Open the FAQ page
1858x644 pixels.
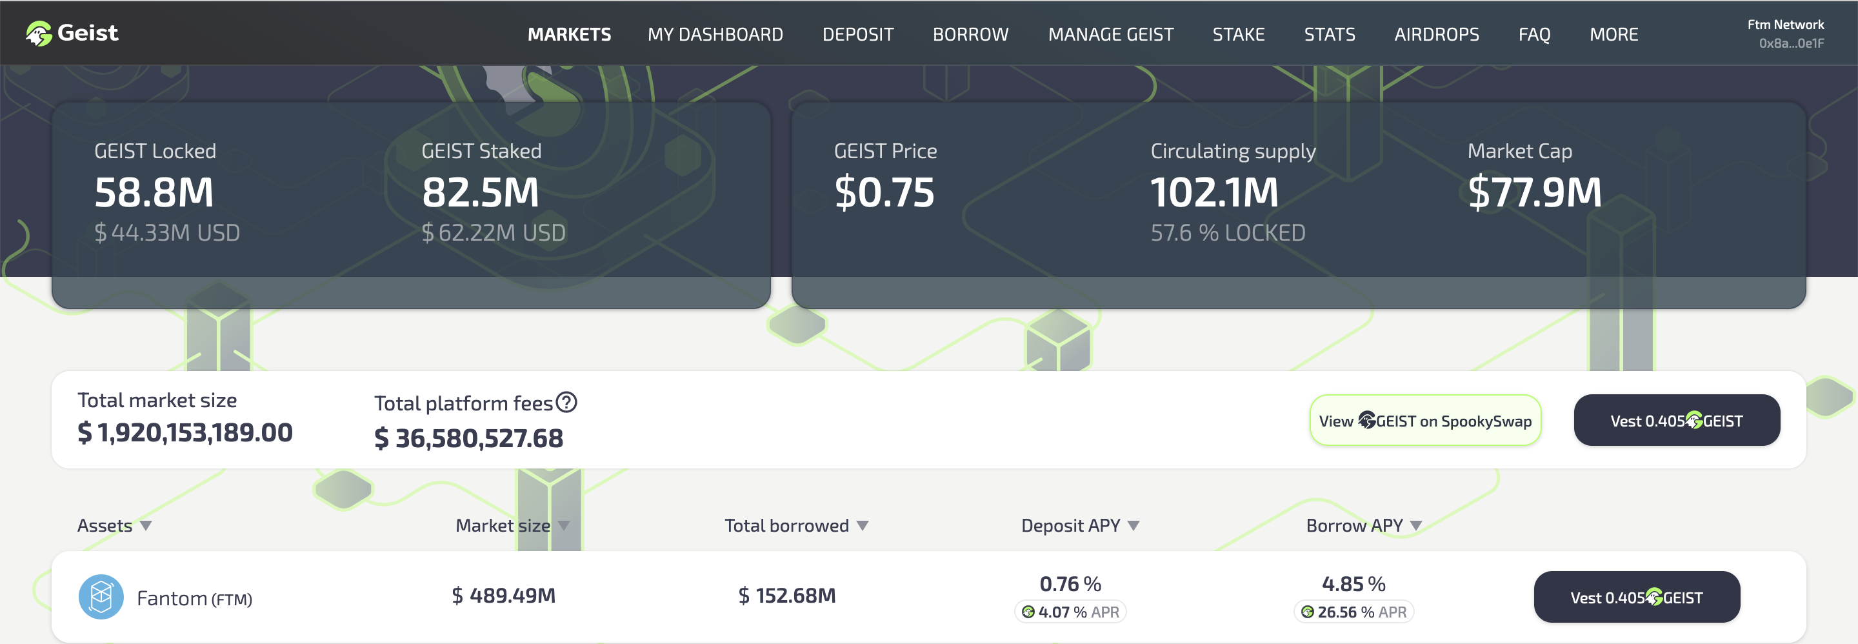(x=1534, y=35)
